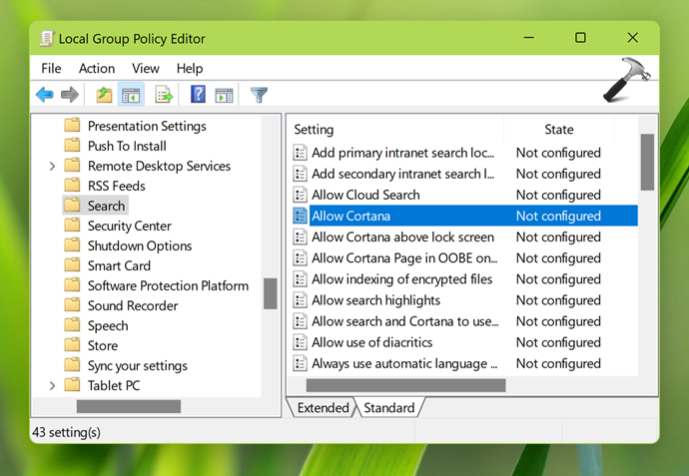Select the Allow Cloud Search policy
689x476 pixels.
tap(365, 195)
